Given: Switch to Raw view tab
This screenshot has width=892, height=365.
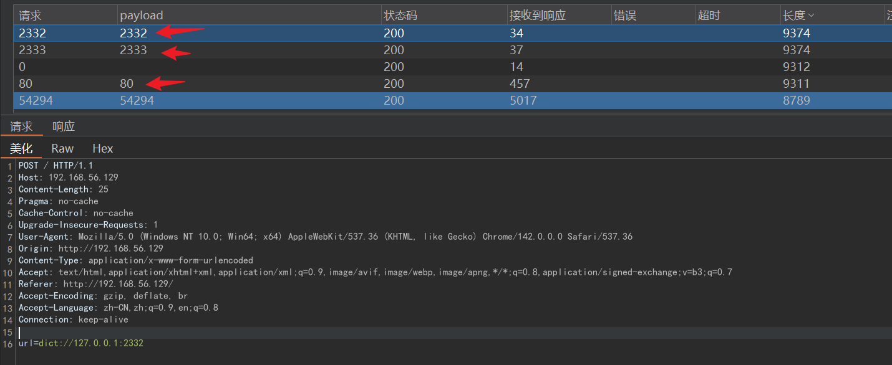Looking at the screenshot, I should pos(62,148).
